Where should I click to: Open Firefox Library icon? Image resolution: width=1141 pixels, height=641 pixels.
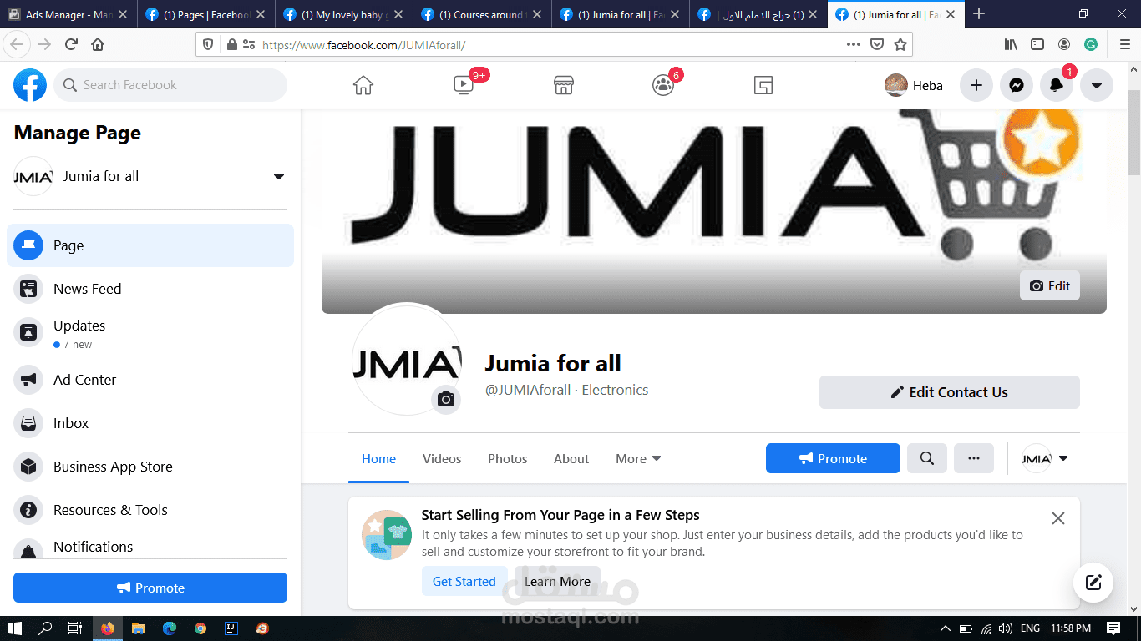1011,44
